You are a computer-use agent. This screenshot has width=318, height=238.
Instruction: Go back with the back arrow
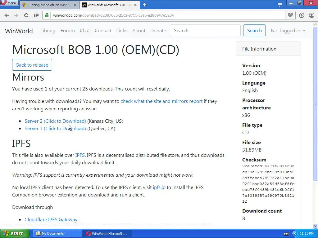[7, 15]
